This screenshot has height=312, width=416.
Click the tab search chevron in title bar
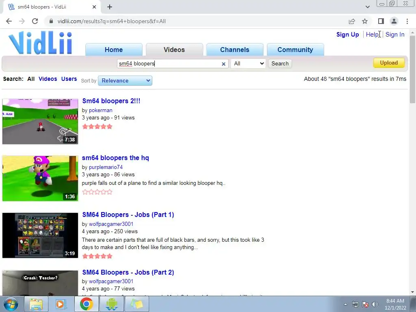pos(367,7)
